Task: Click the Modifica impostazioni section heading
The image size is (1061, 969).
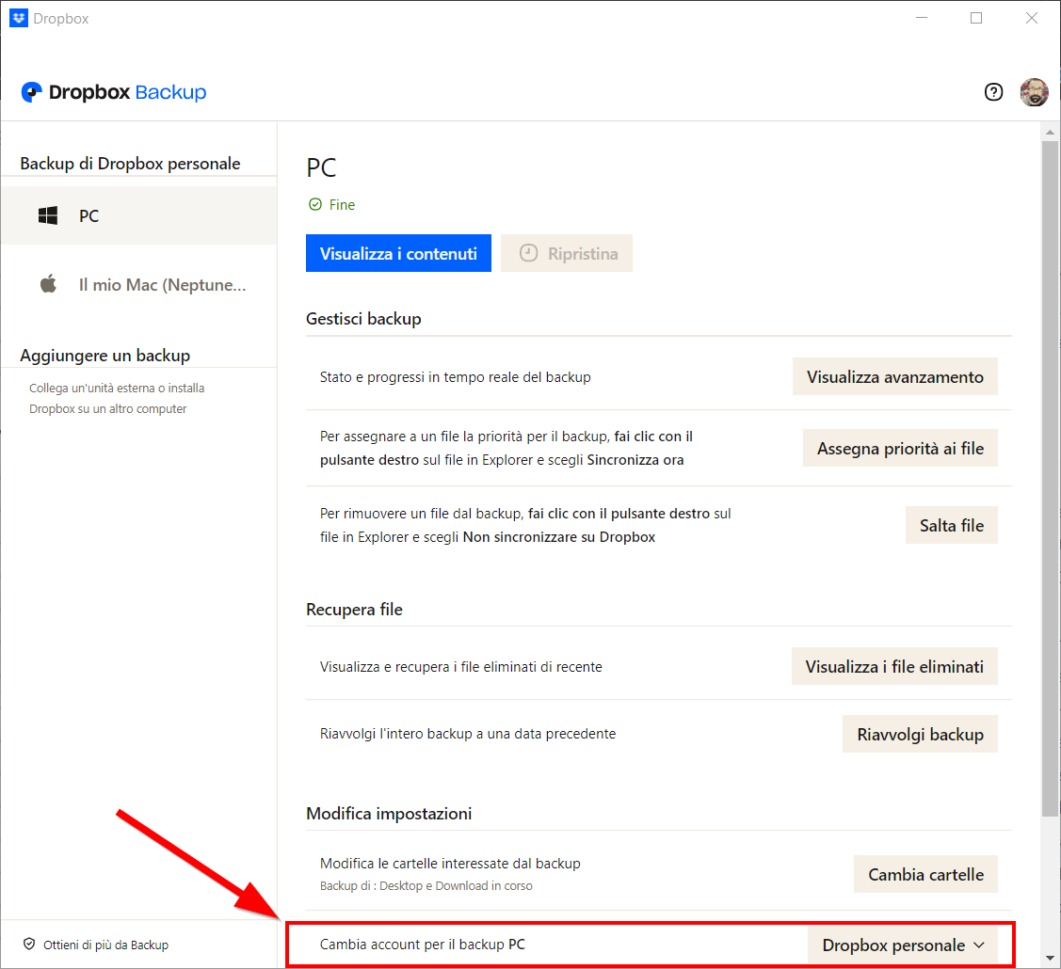Action: [389, 814]
